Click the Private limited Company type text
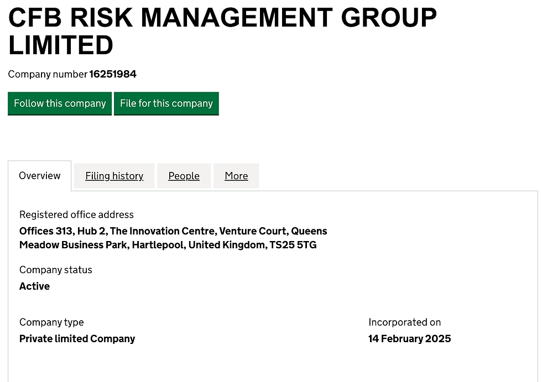The image size is (542, 382). (x=77, y=338)
